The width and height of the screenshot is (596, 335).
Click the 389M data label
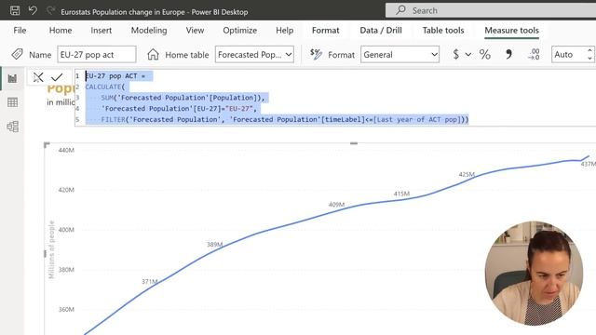coord(214,244)
